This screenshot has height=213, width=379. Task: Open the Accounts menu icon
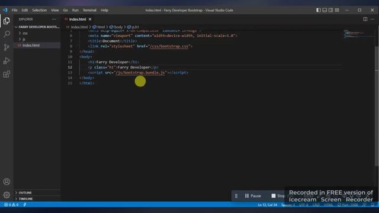click(7, 182)
